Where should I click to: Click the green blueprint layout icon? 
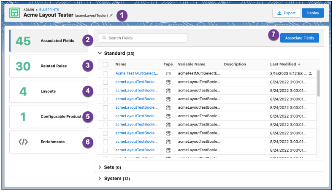[x=15, y=13]
